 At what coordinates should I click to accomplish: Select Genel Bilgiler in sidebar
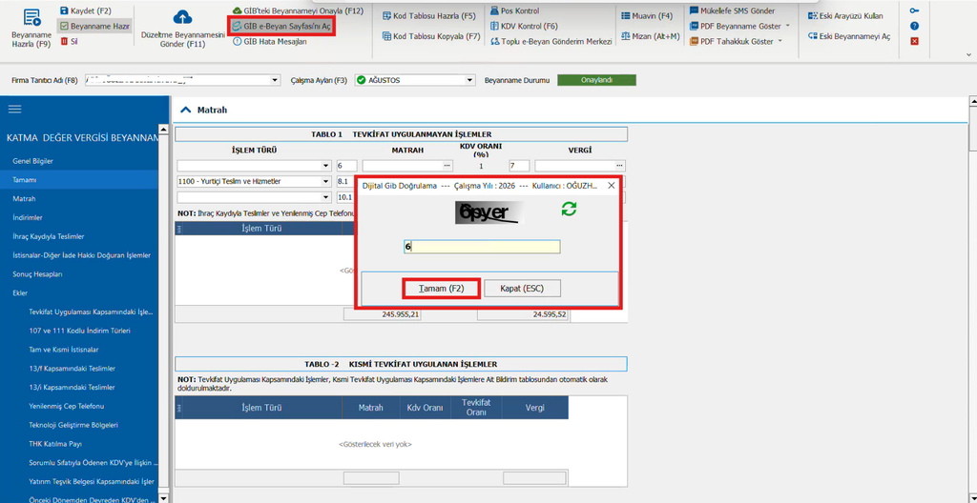[x=32, y=161]
